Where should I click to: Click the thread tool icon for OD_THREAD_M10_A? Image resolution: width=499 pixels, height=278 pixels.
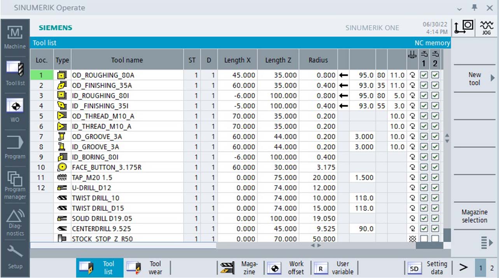(61, 116)
